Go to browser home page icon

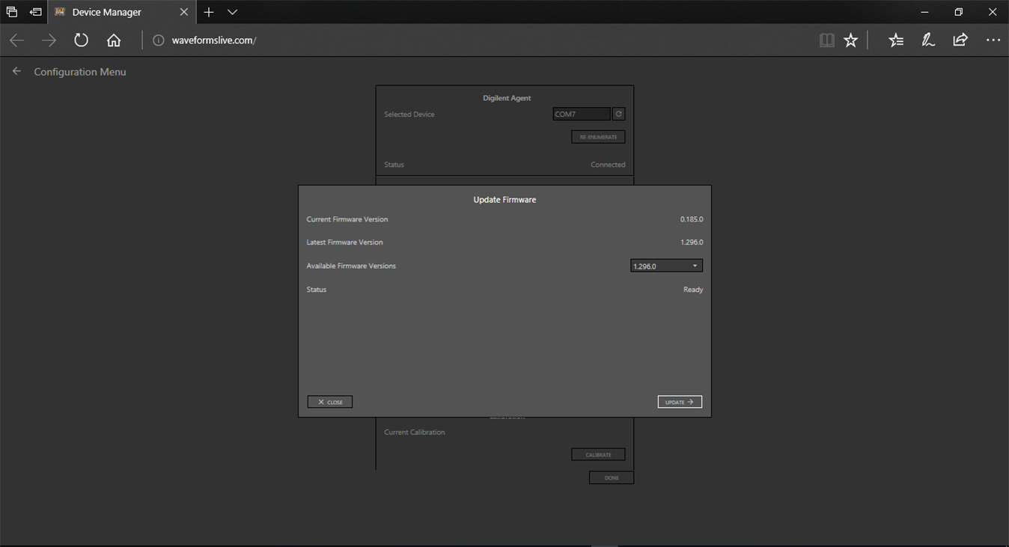click(x=114, y=40)
